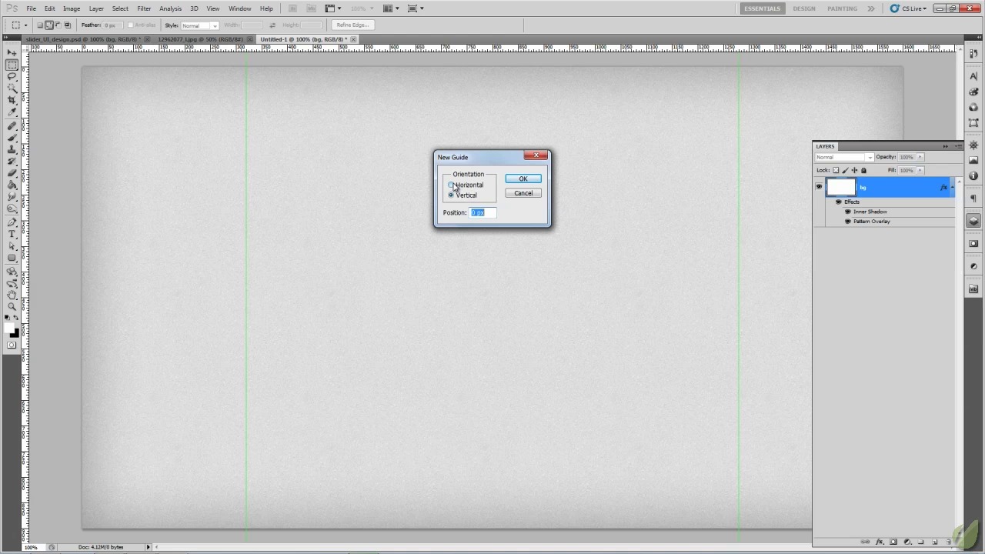Open the Window menu
Image resolution: width=985 pixels, height=554 pixels.
(239, 8)
